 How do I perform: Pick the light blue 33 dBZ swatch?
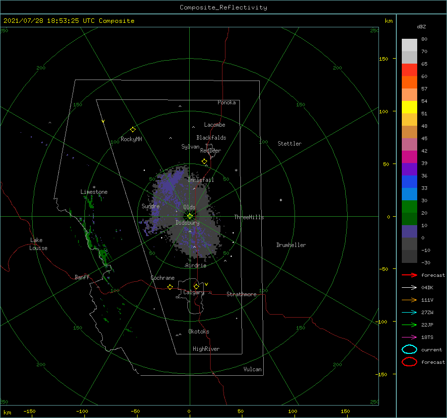click(409, 194)
